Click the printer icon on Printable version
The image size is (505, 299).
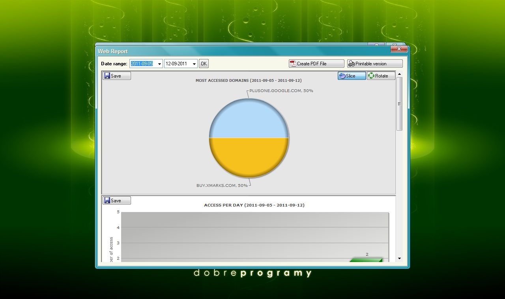352,64
